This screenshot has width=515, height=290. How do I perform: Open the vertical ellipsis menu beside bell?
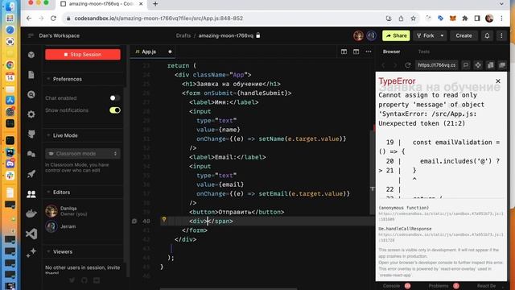click(501, 35)
